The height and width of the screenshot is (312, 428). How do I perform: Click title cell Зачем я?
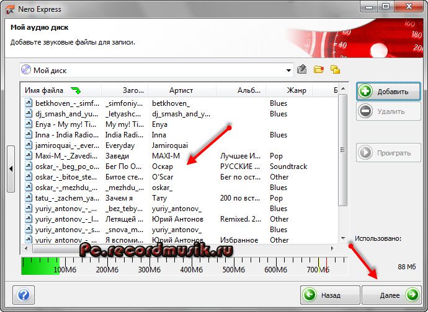(x=118, y=198)
